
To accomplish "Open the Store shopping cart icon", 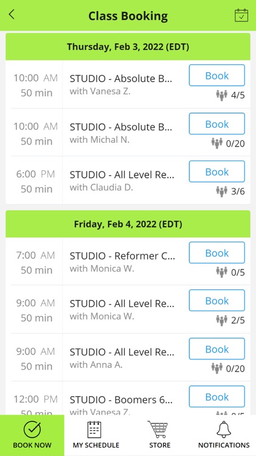I will click(x=158, y=429).
